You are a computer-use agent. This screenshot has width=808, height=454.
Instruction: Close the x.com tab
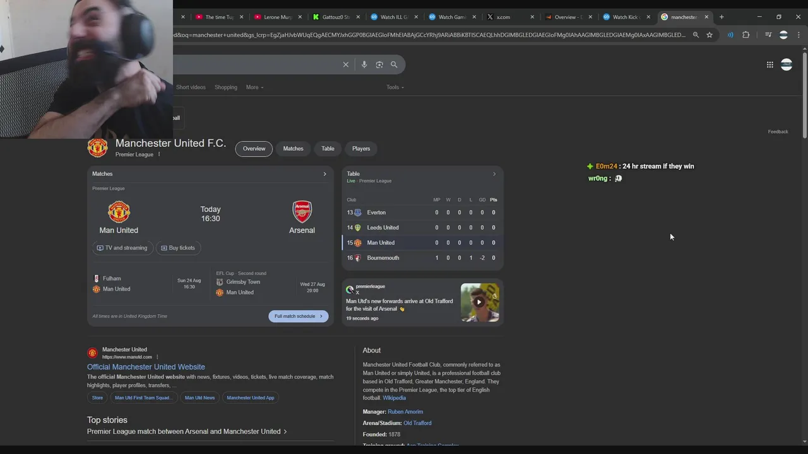[532, 17]
